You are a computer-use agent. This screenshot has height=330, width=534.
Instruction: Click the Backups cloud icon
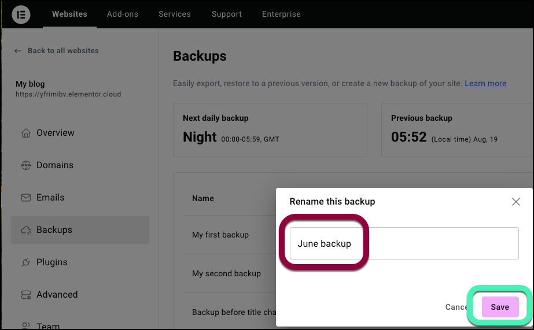[26, 230]
